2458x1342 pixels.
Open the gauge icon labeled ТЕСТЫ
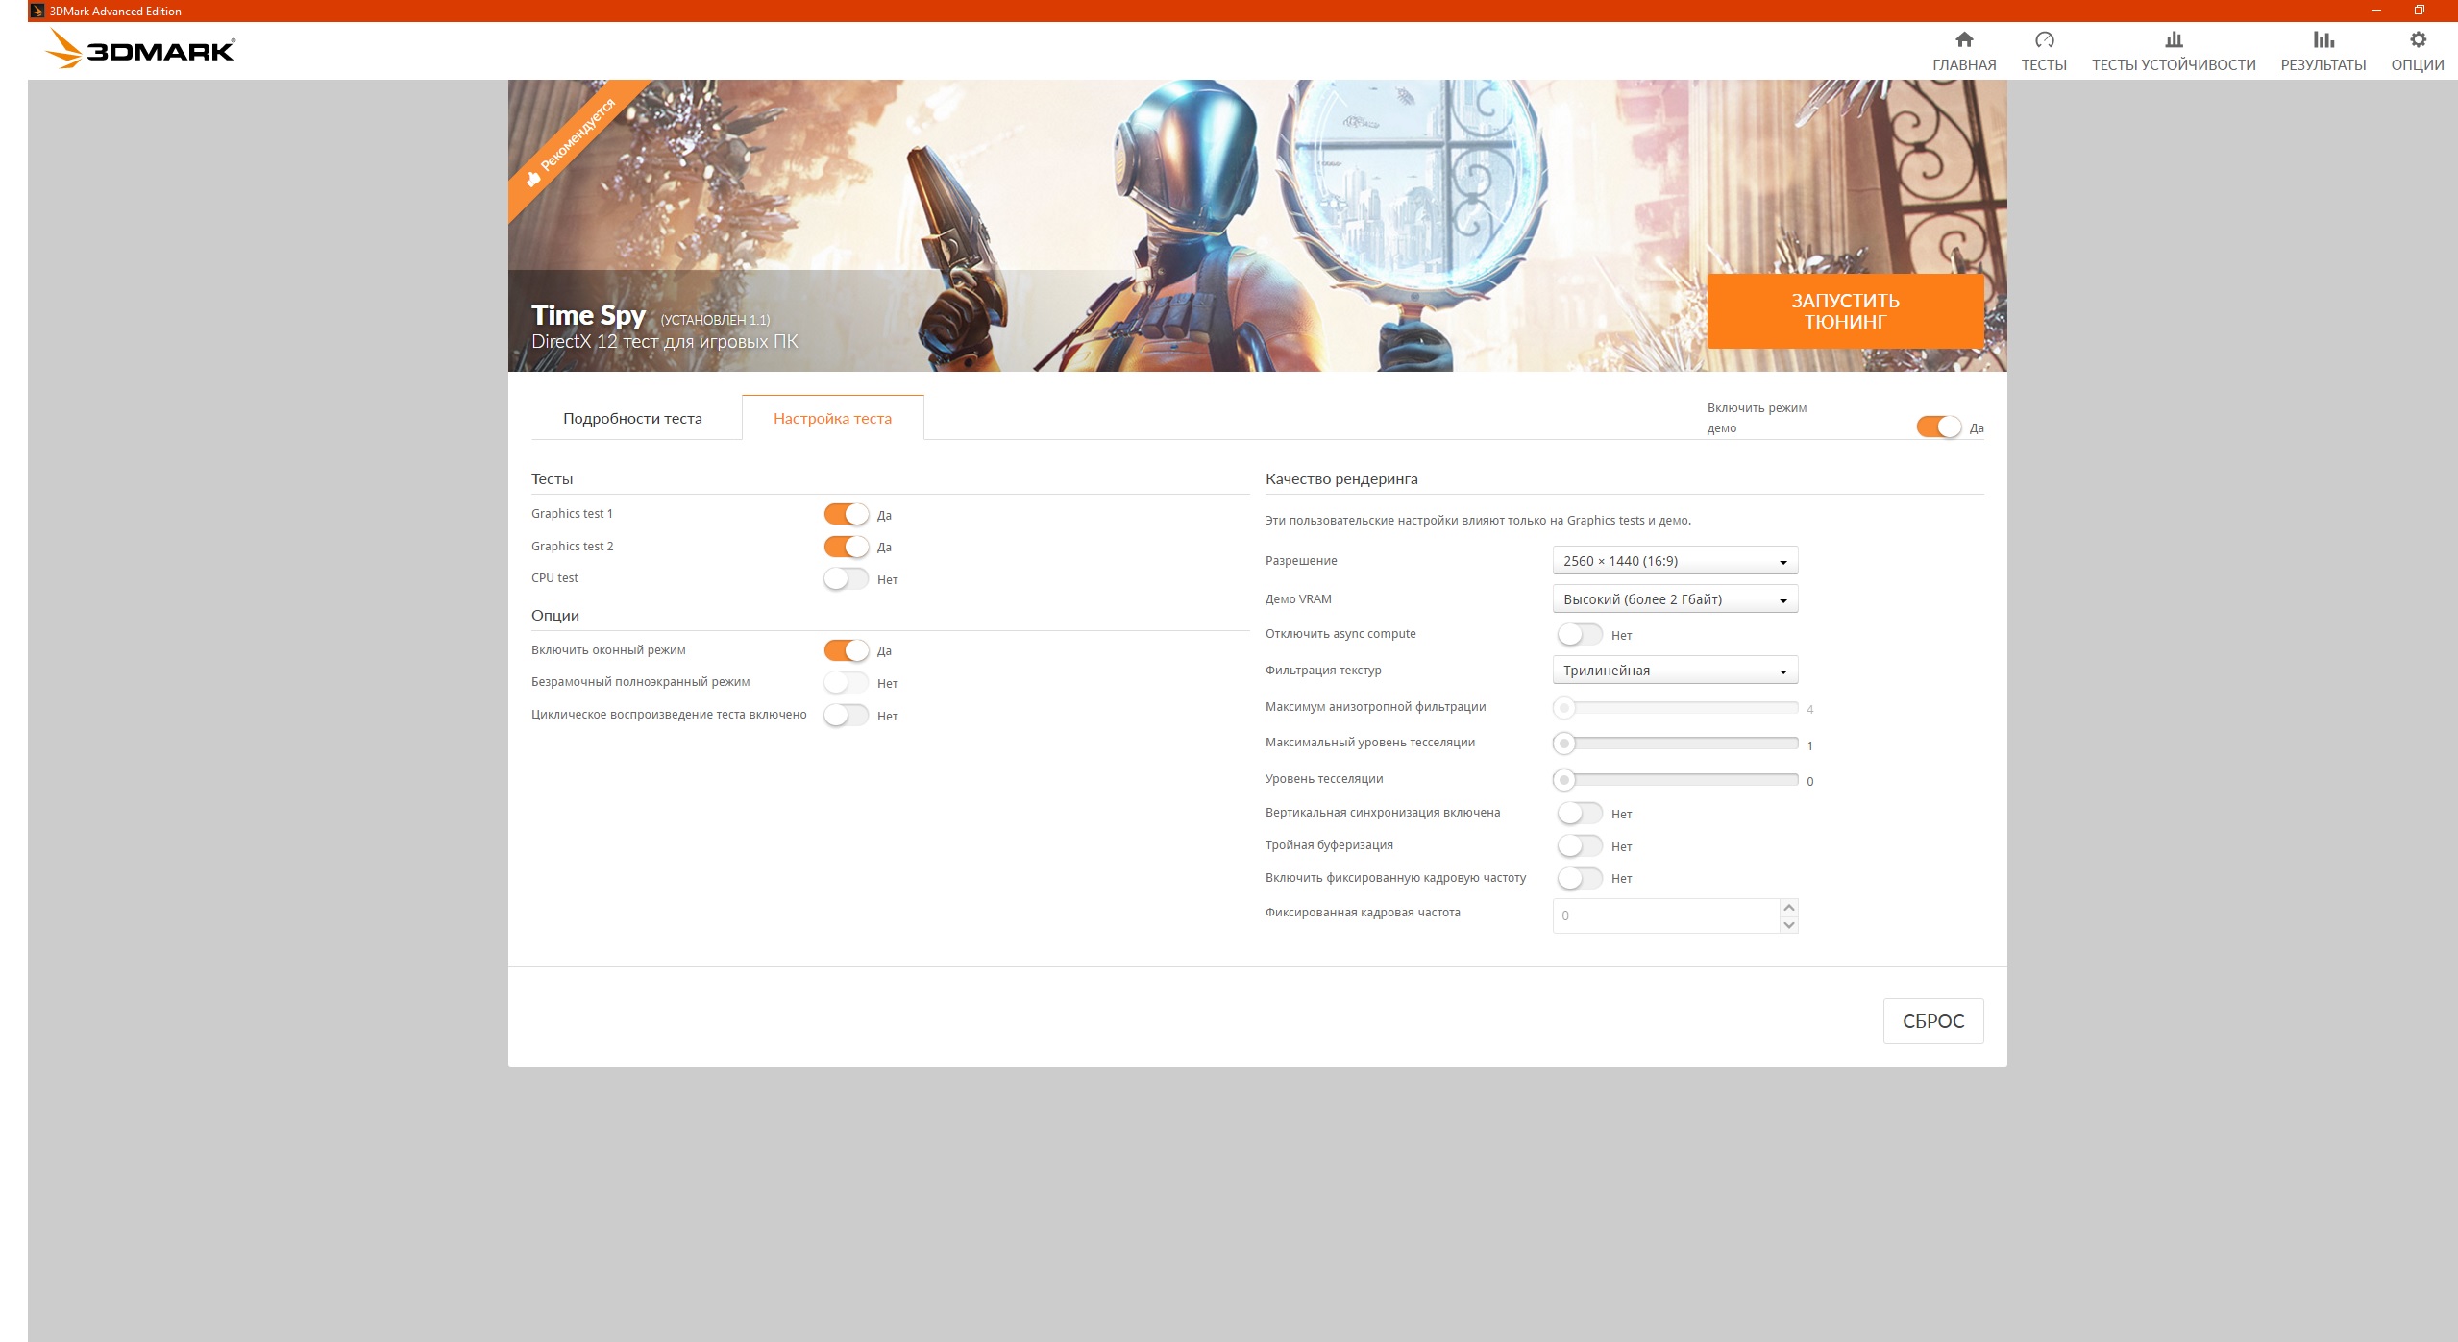[x=2043, y=40]
